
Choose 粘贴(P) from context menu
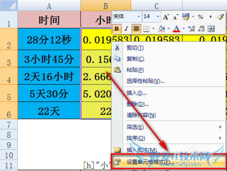coord(169,70)
